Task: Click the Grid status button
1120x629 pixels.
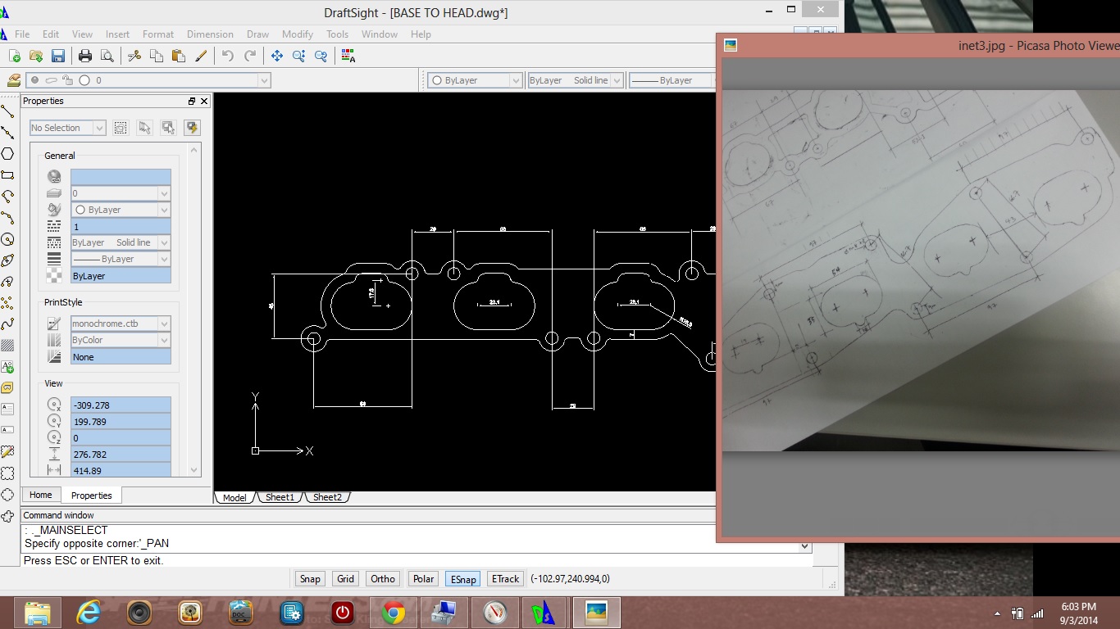Action: [346, 578]
